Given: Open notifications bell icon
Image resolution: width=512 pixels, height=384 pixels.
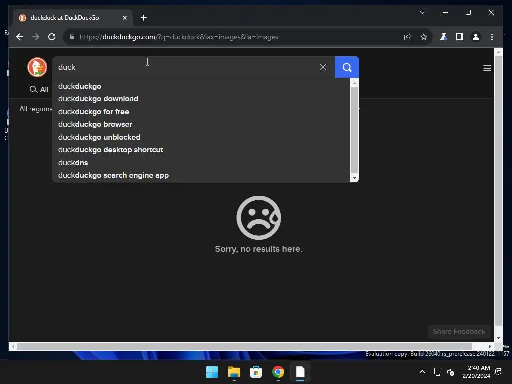Looking at the screenshot, I should click(x=498, y=372).
